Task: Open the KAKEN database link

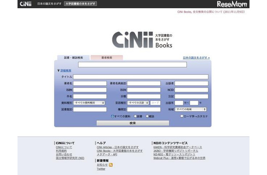Action: click(178, 147)
